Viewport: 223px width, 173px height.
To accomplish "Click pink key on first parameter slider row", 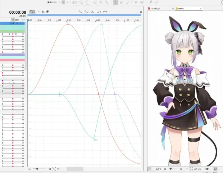I will 13,34.
